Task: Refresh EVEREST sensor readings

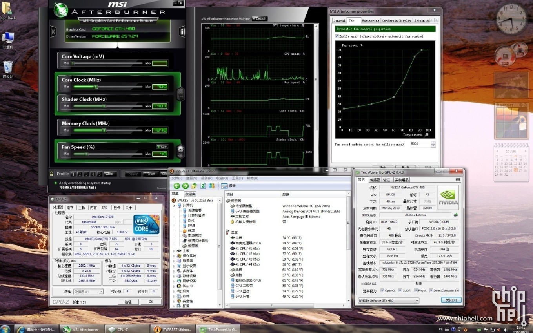Action: pyautogui.click(x=203, y=186)
